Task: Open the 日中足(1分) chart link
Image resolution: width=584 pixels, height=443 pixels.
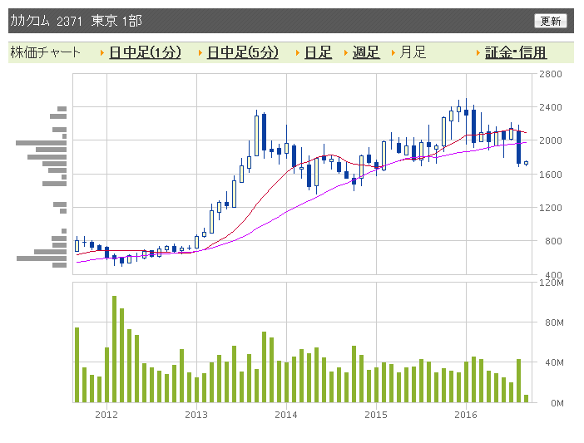Action: [146, 52]
